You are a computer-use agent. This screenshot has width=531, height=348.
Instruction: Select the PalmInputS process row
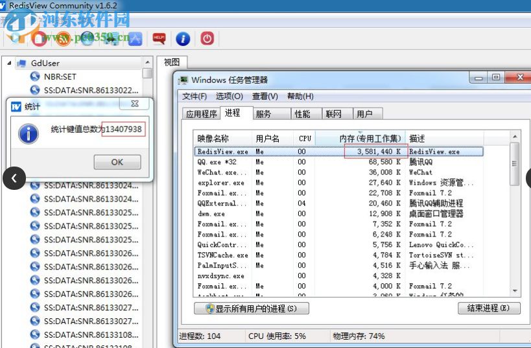click(338, 266)
